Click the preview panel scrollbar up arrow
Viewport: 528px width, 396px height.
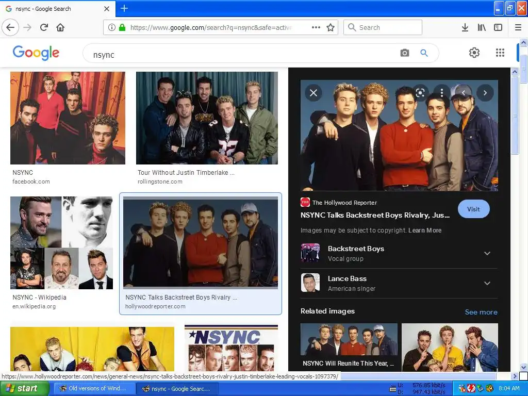(x=515, y=72)
